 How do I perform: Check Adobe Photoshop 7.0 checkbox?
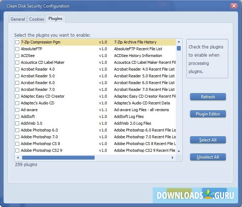pyautogui.click(x=17, y=137)
